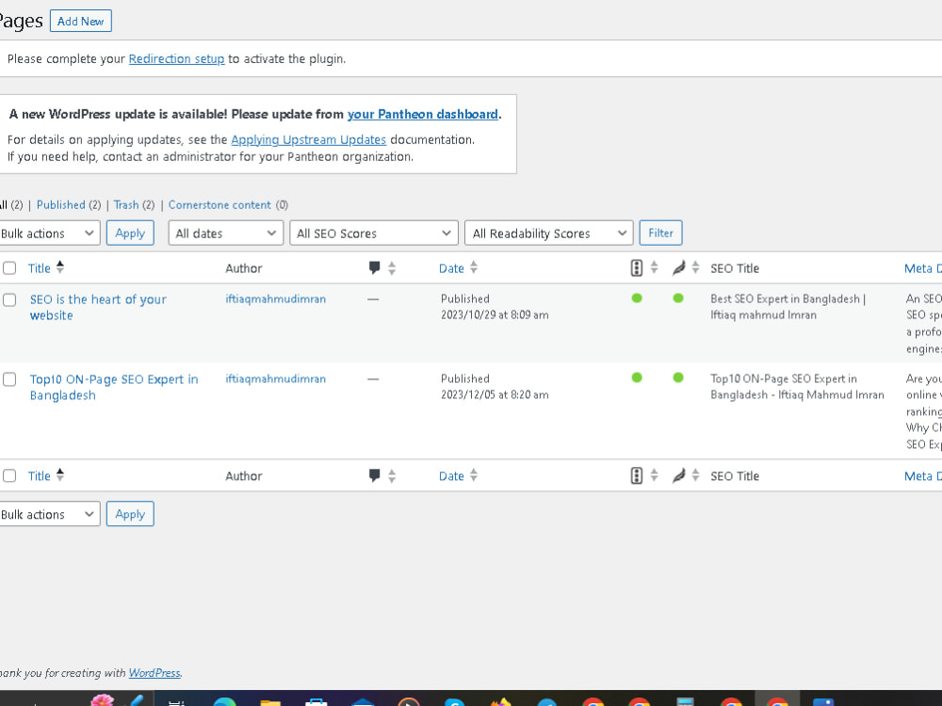The image size is (942, 706).
Task: Open 'your Pantheon dashboard' link
Action: click(423, 114)
